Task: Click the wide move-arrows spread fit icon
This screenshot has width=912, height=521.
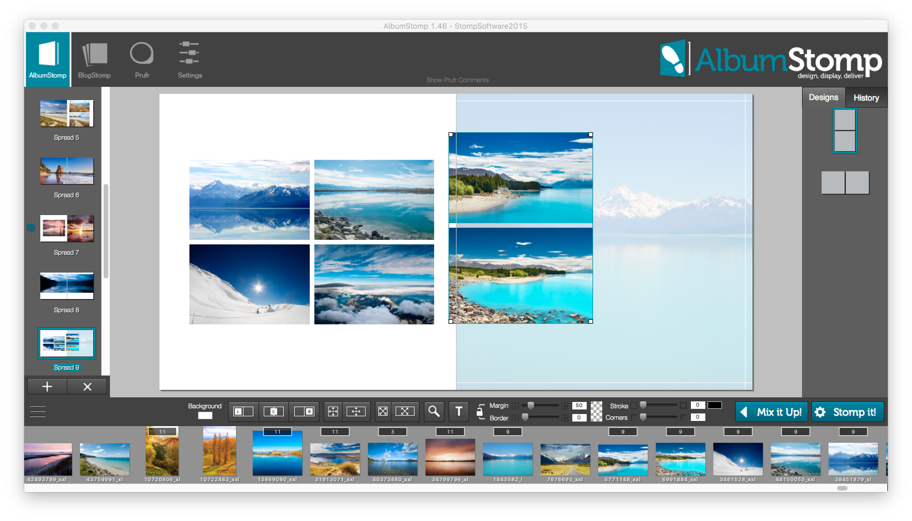Action: coord(356,411)
